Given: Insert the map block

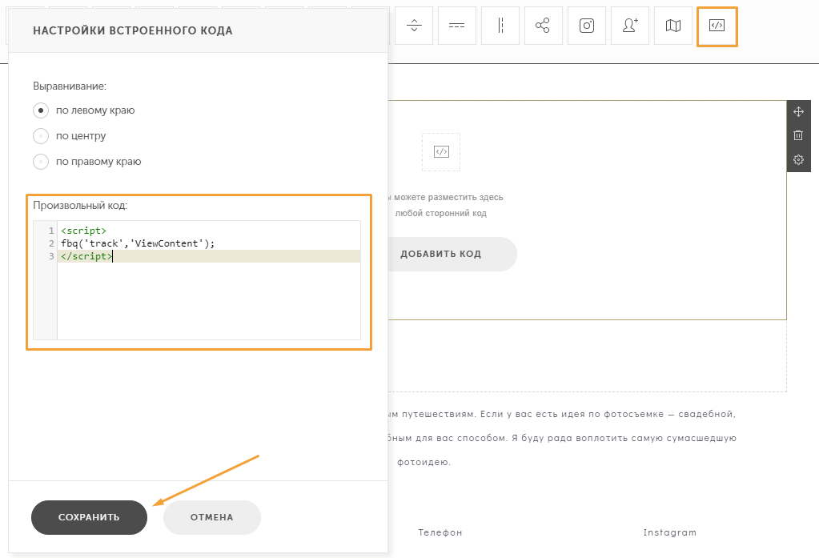Looking at the screenshot, I should point(673,26).
